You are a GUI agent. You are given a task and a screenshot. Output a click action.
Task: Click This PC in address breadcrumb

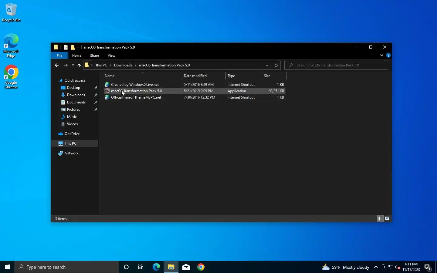click(x=101, y=65)
